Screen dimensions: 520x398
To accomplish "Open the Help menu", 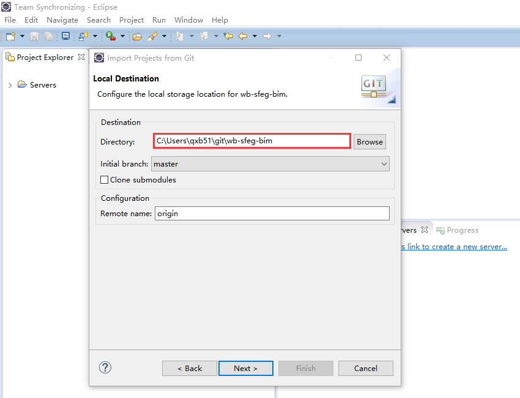I will click(x=220, y=20).
